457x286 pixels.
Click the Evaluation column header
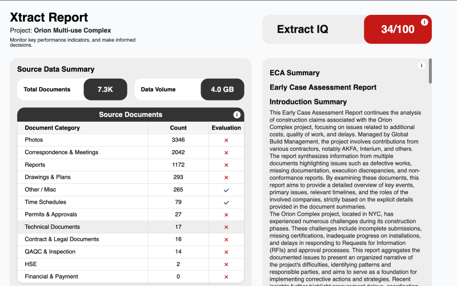[226, 128]
